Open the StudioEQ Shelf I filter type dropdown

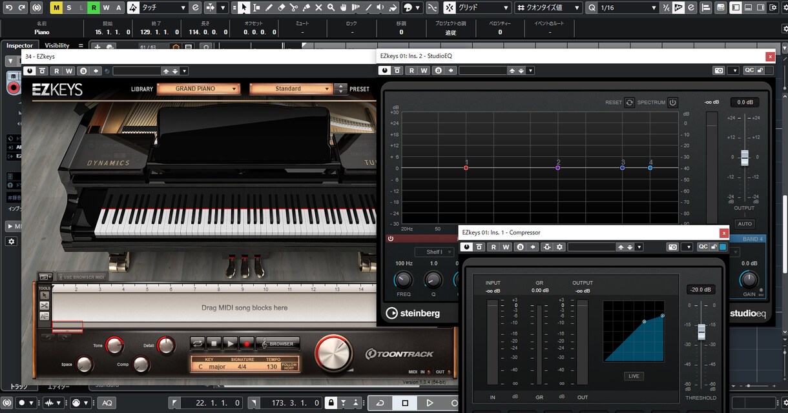click(434, 252)
